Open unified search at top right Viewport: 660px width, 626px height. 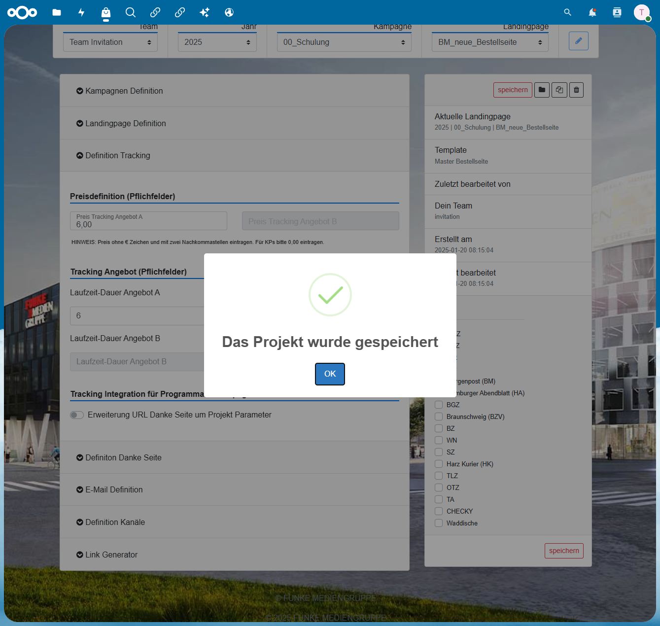pyautogui.click(x=568, y=12)
